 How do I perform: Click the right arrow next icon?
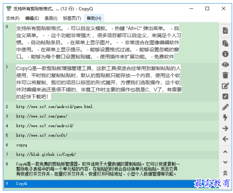pos(225,128)
